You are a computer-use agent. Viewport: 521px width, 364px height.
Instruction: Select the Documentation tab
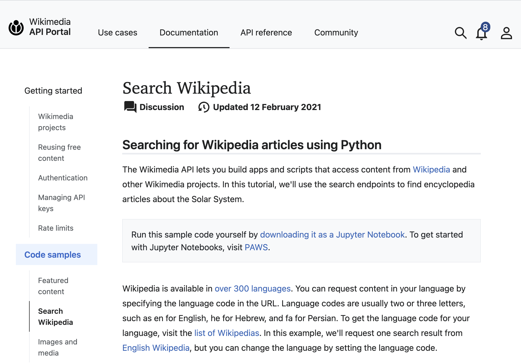[x=189, y=33]
